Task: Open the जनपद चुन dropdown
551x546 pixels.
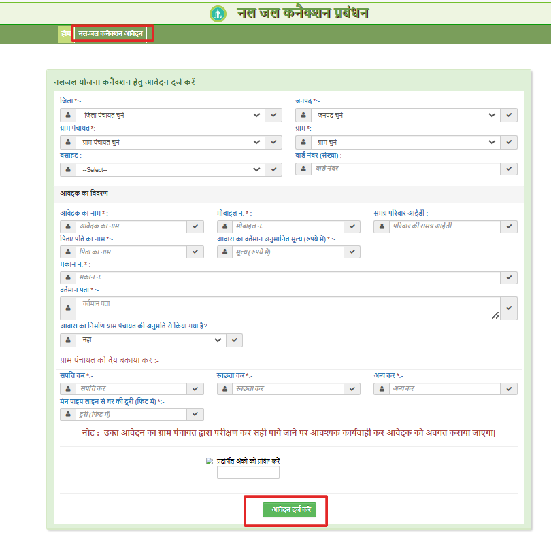Action: (x=406, y=115)
